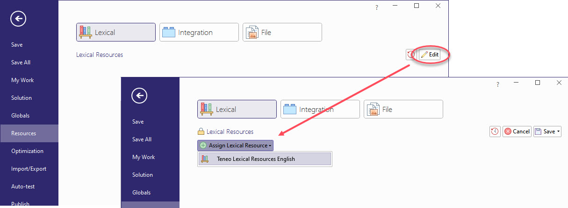
Task: Click Lexical Resources heading in rear window
Action: point(100,55)
